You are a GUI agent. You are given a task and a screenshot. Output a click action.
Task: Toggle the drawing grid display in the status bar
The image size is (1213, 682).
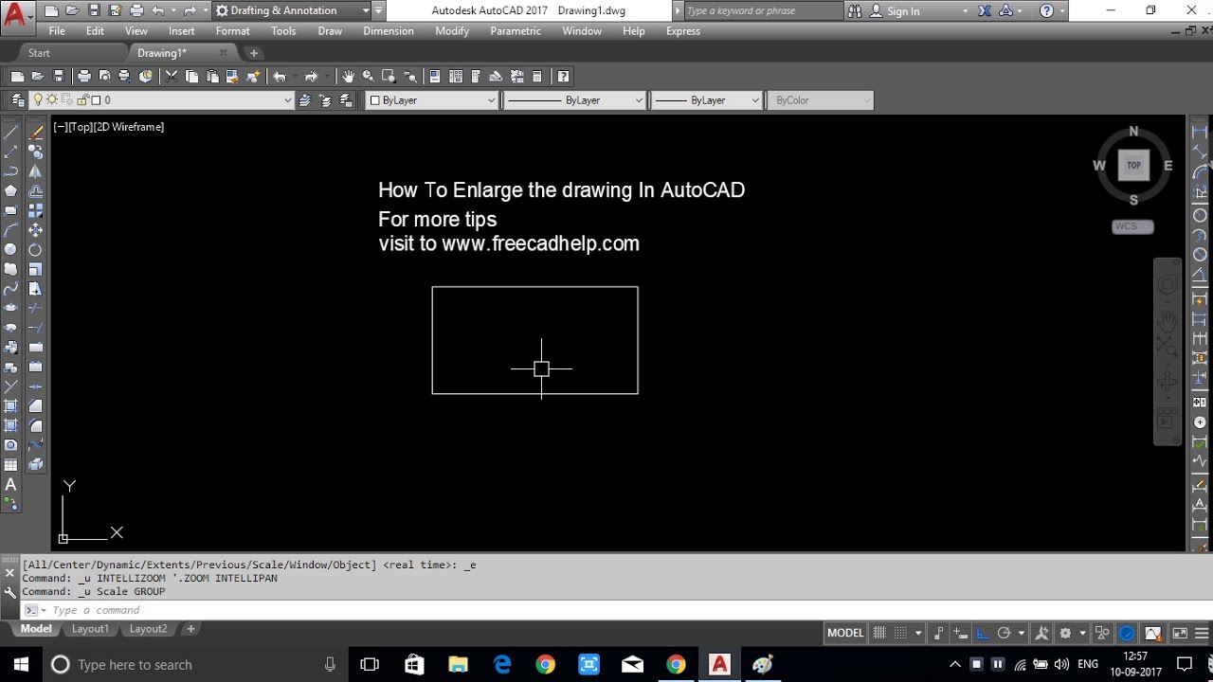879,633
